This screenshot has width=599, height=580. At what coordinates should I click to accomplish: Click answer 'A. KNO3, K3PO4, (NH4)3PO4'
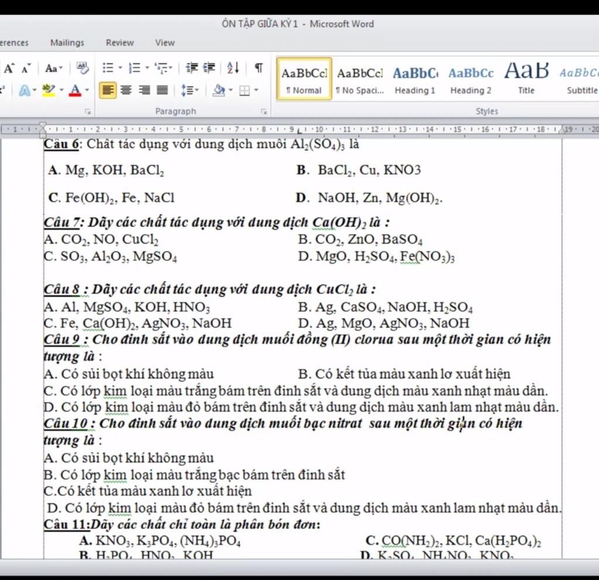coord(160,541)
